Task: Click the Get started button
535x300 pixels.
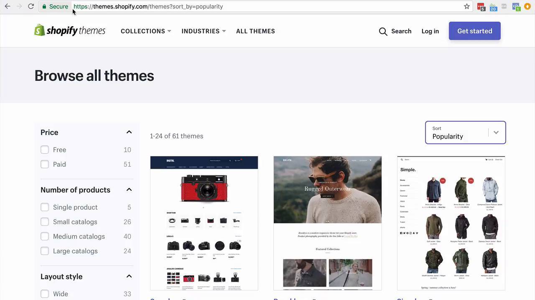Action: click(474, 31)
